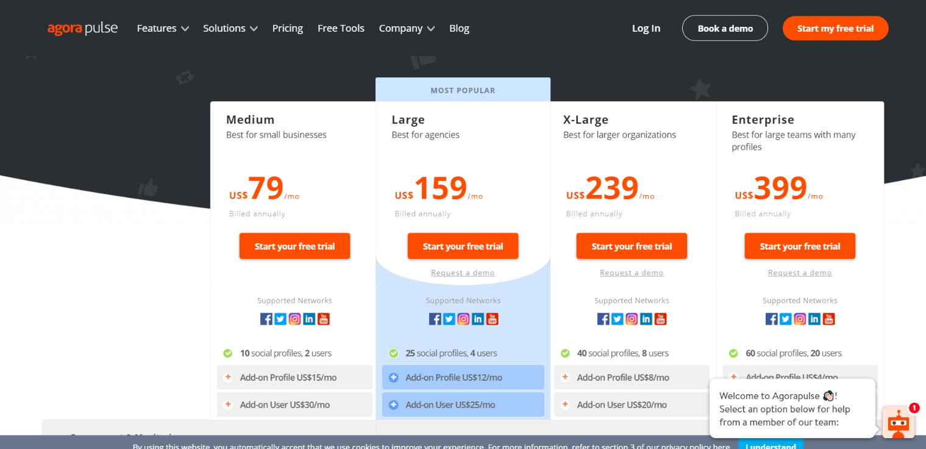Viewport: 926px width, 449px height.
Task: Click Instagram icon in X-Large plan
Action: [x=632, y=319]
